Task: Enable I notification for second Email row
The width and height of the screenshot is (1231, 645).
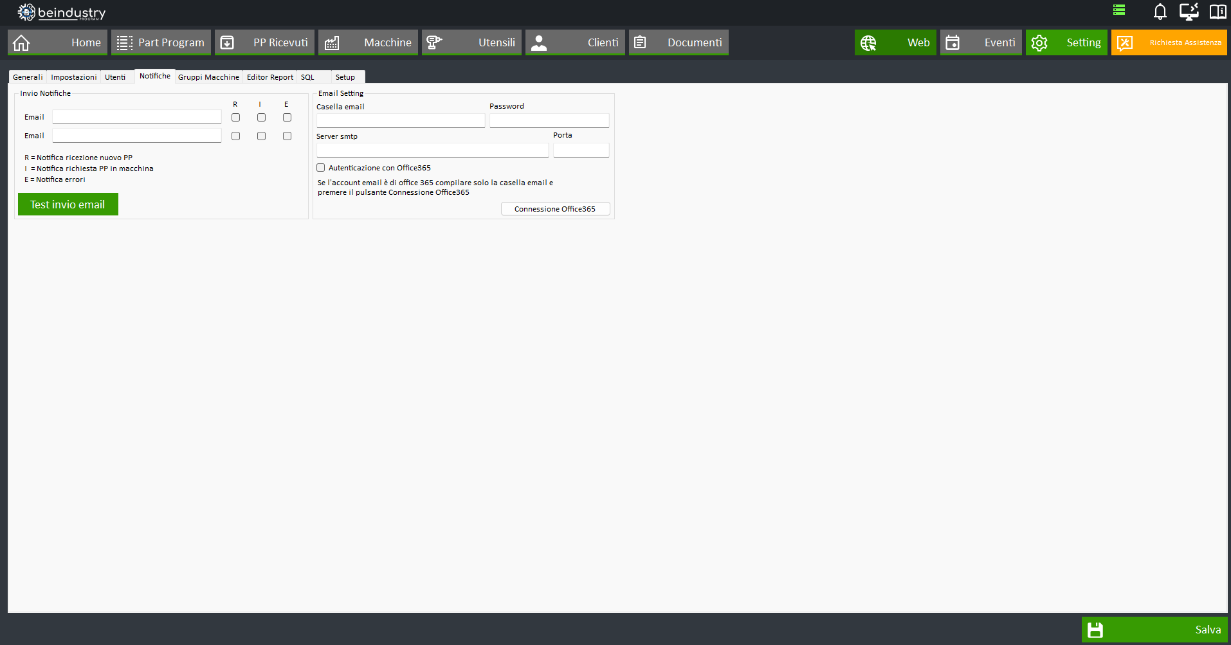Action: [261, 136]
